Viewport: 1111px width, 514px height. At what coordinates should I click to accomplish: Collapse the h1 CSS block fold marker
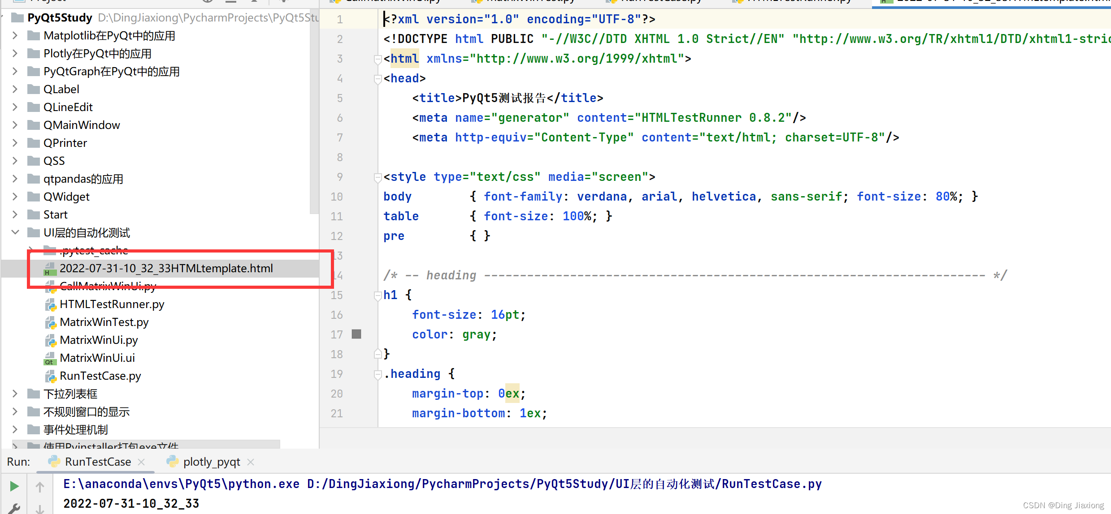coord(378,295)
